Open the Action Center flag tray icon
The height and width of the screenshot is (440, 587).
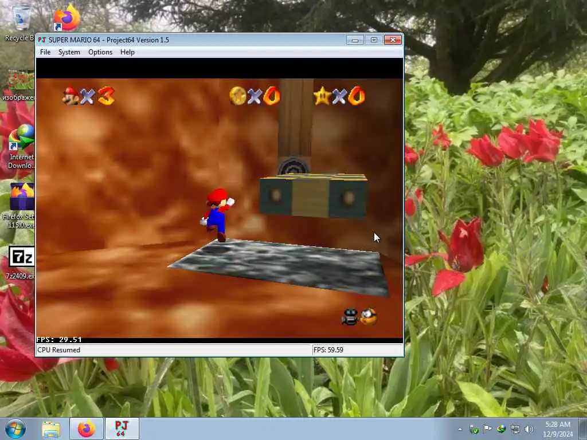coord(487,429)
